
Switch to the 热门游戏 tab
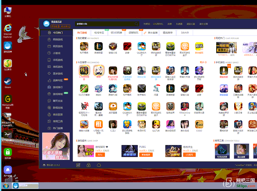click(x=82, y=33)
